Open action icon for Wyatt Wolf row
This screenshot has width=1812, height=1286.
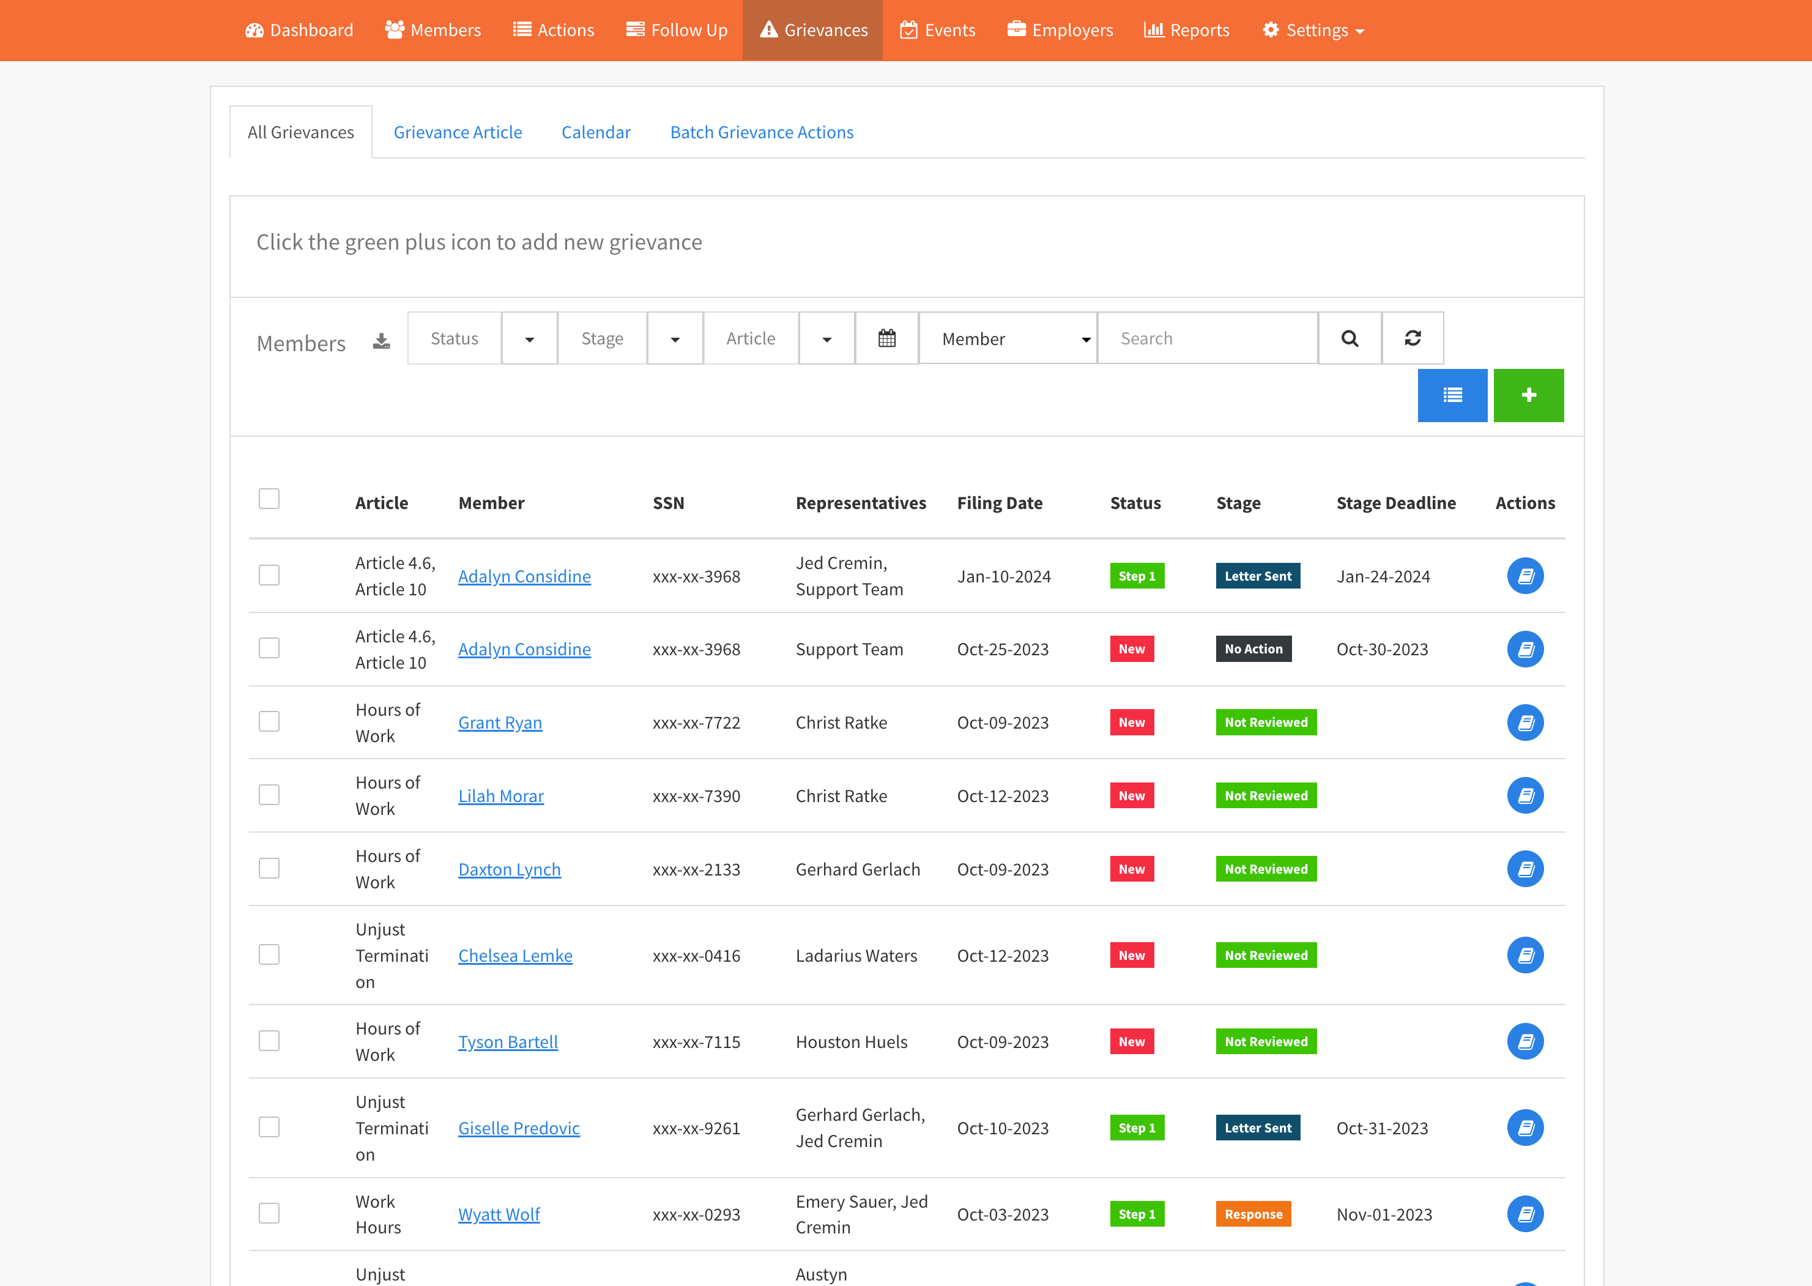1526,1214
